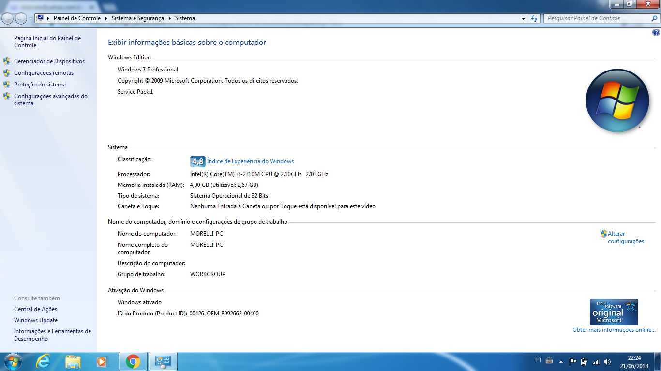Open the network signal tray icon
This screenshot has width=661, height=371.
pyautogui.click(x=596, y=361)
